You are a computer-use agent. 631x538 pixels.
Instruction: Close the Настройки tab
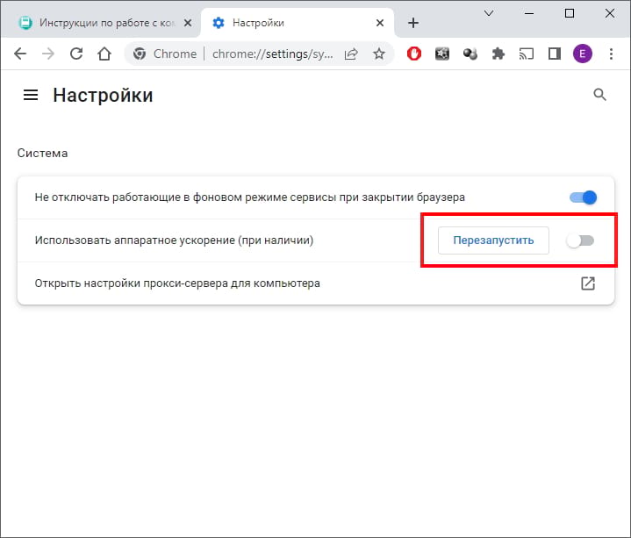[379, 23]
